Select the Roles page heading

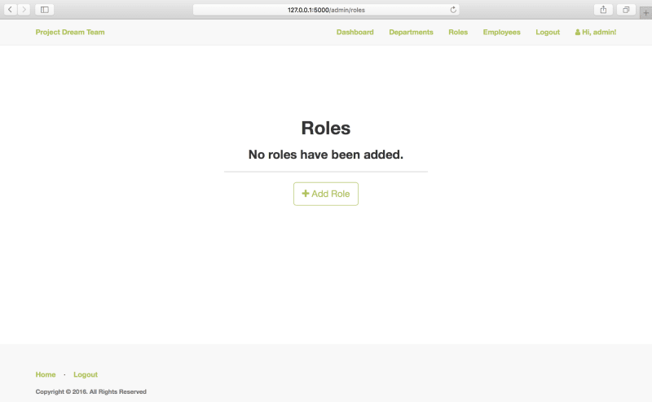click(x=326, y=128)
